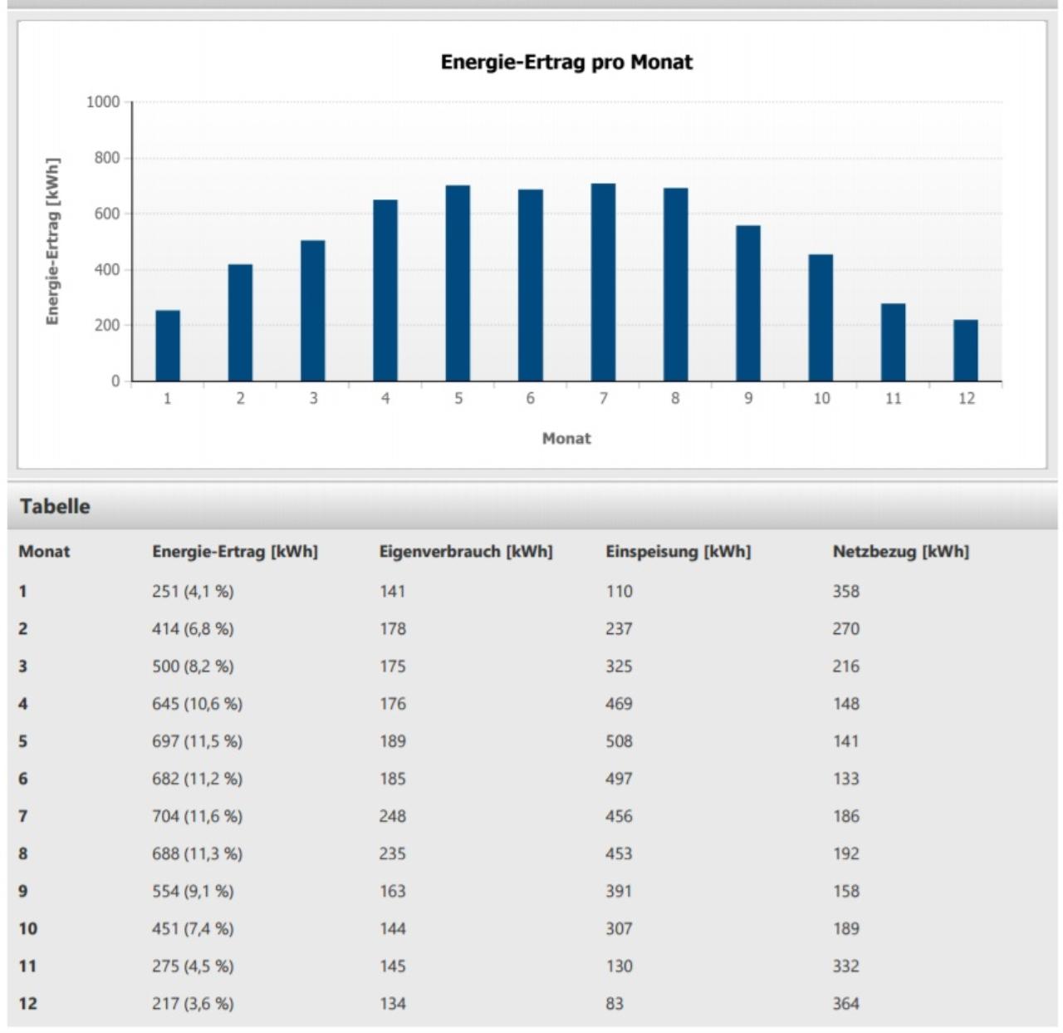Click the y-axis label 'Energie-Ertrag [kWh]'
This screenshot has height=1033, width=1063.
tap(53, 241)
